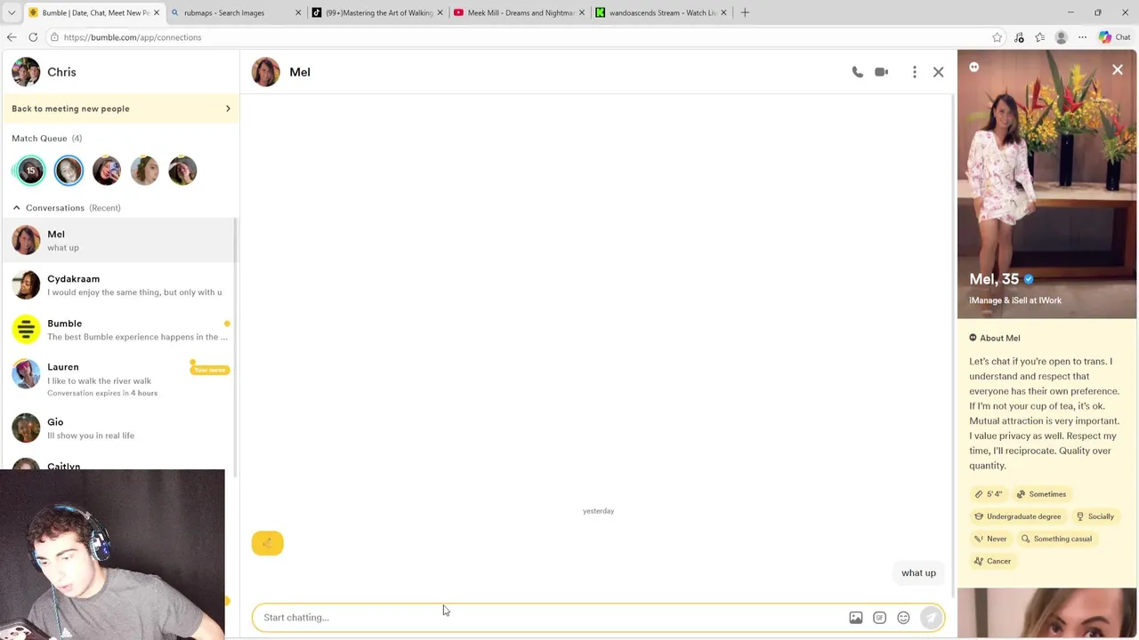Click Mel's main profile photo
This screenshot has width=1139, height=640.
(x=1046, y=184)
